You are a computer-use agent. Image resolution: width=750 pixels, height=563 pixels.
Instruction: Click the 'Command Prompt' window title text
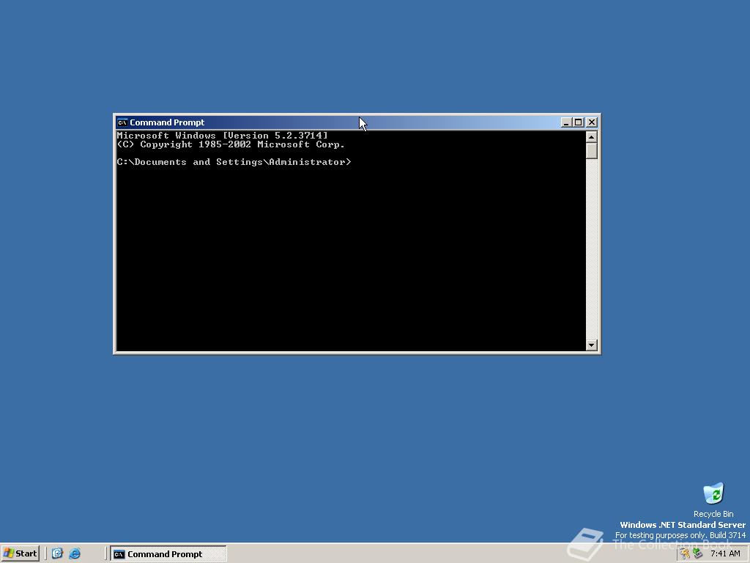point(167,122)
